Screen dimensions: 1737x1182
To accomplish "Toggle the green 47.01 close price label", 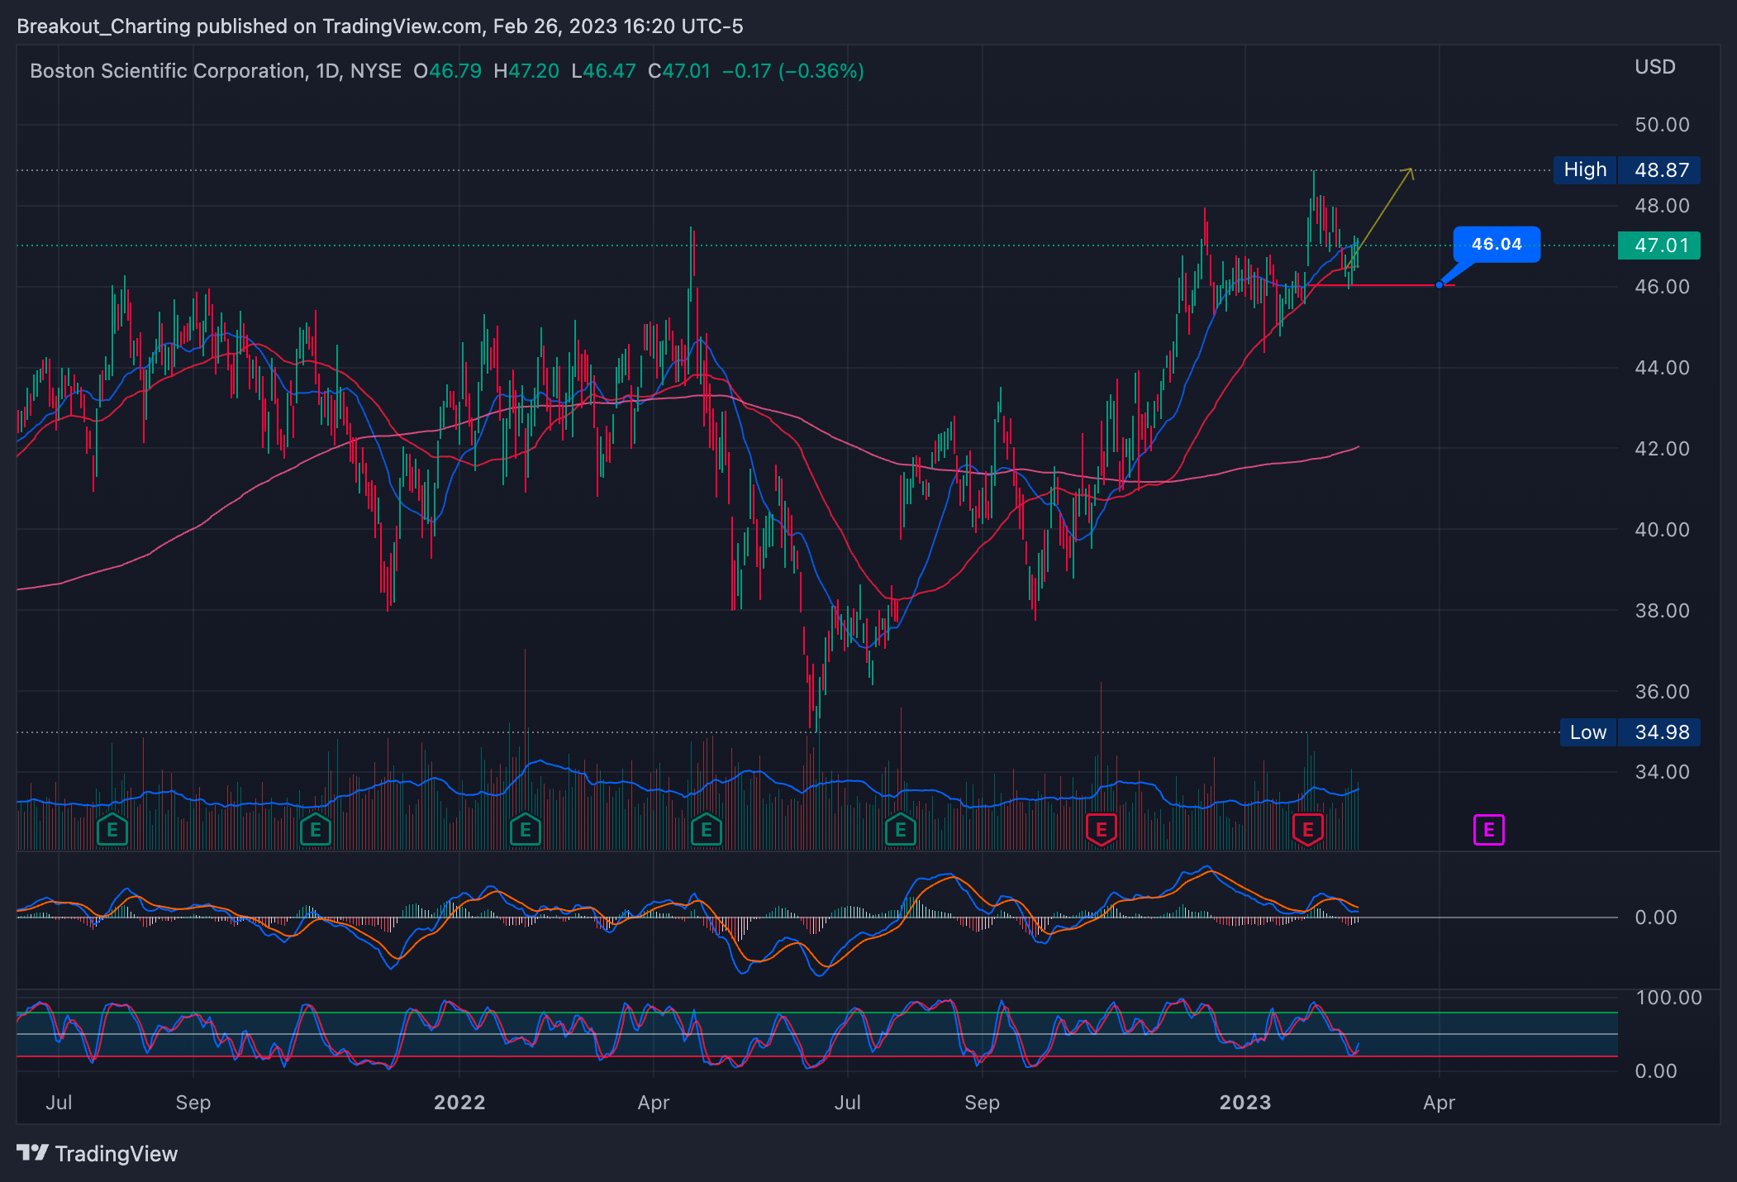I will point(1658,245).
